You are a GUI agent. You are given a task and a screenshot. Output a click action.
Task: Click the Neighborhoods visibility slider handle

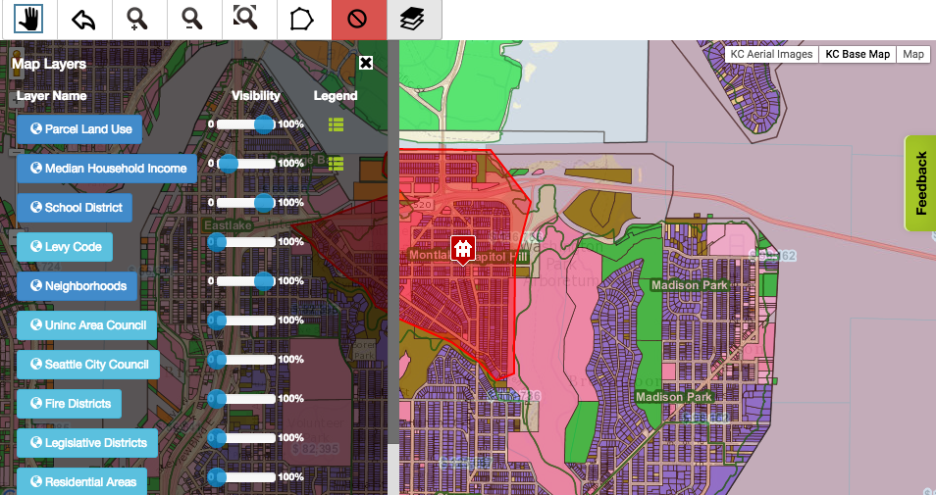(x=264, y=281)
